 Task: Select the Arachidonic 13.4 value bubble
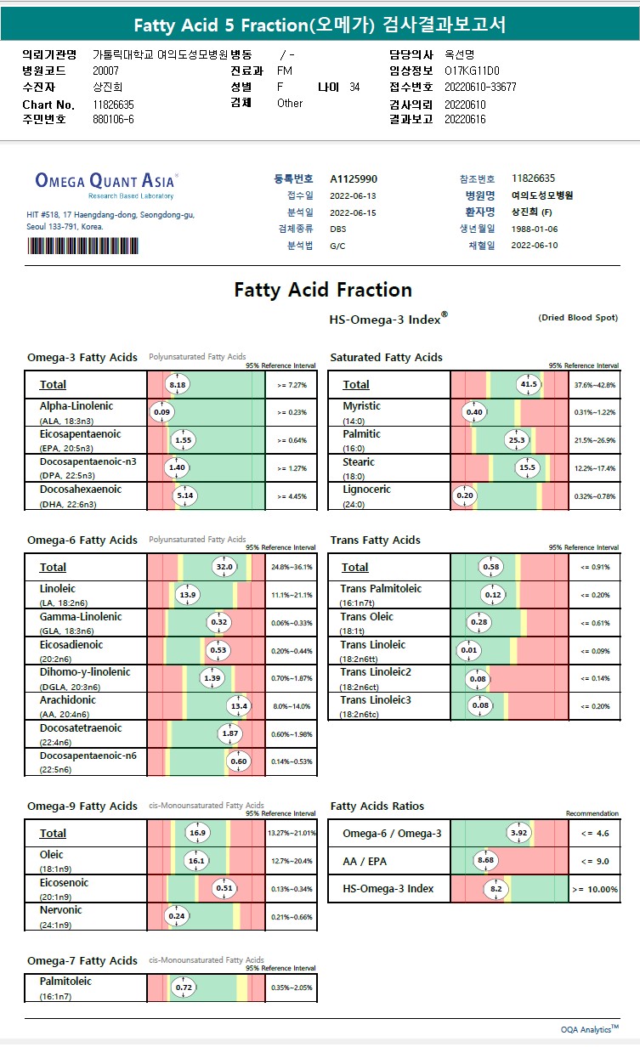(x=239, y=706)
